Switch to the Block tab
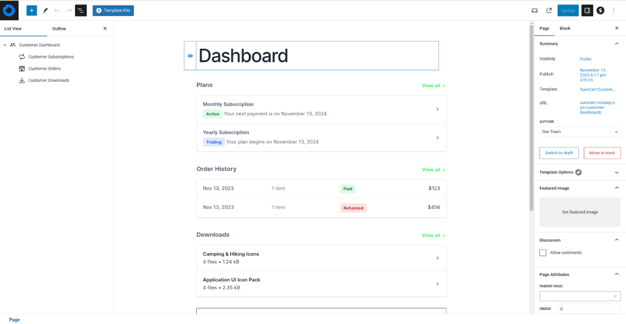Screen dimensions: 626x324 pyautogui.click(x=565, y=29)
